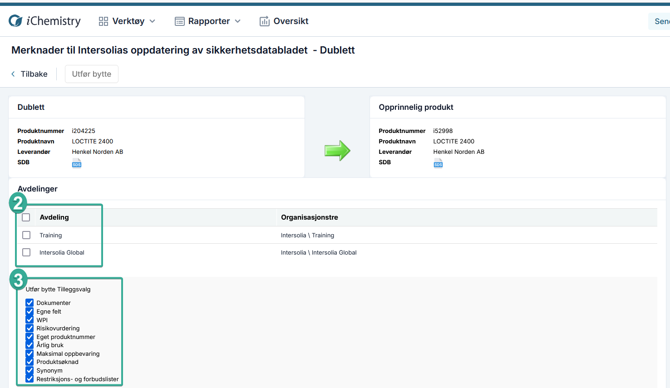Click the Intersolia Global row label
Screen dimensions: 670x388
[x=62, y=252]
